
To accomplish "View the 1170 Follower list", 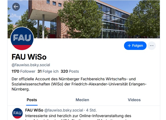I will 23,71.
